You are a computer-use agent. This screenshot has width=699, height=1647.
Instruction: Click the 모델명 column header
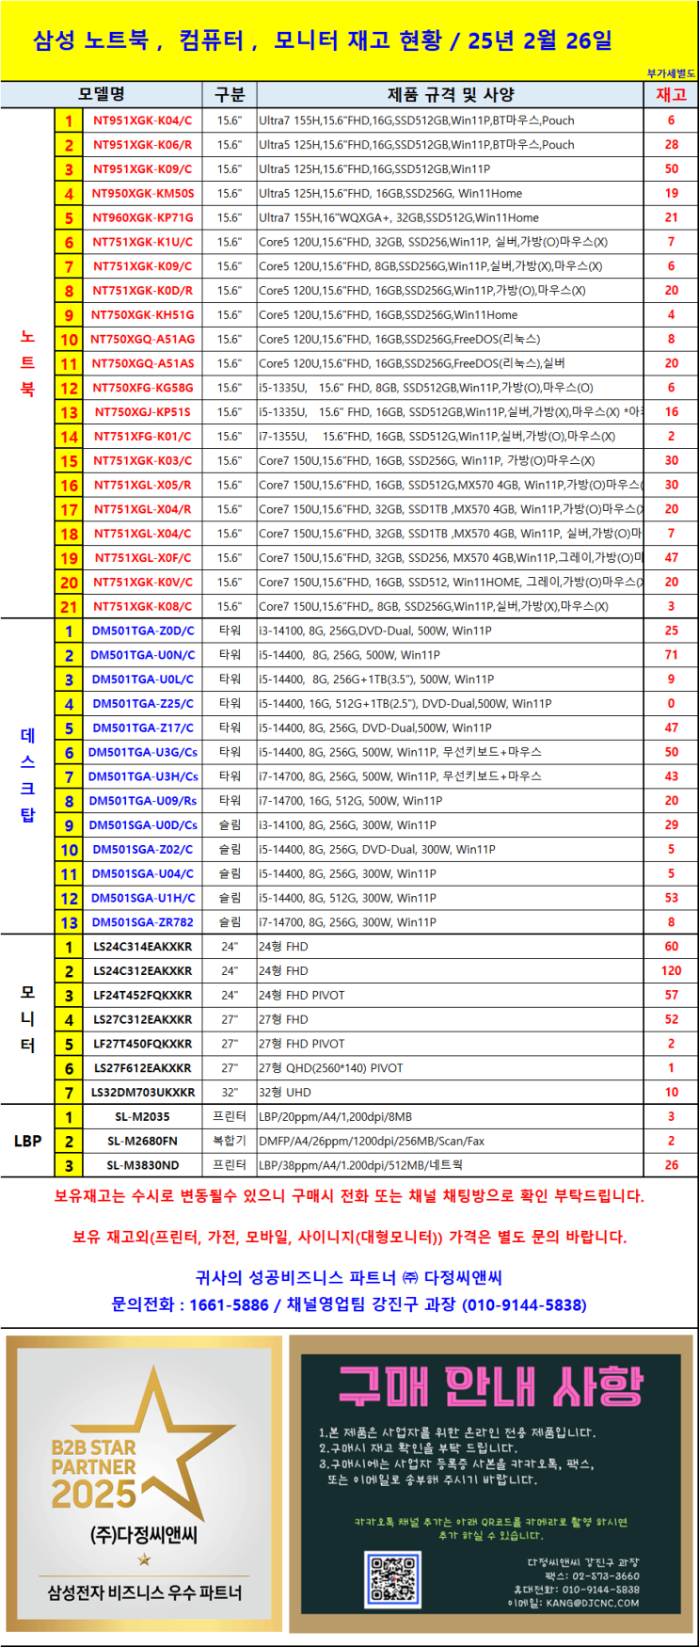click(102, 94)
